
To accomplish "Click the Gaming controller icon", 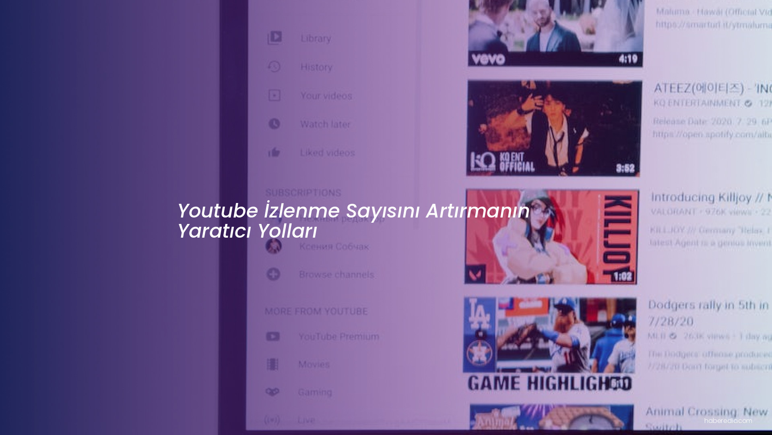I will (x=272, y=392).
